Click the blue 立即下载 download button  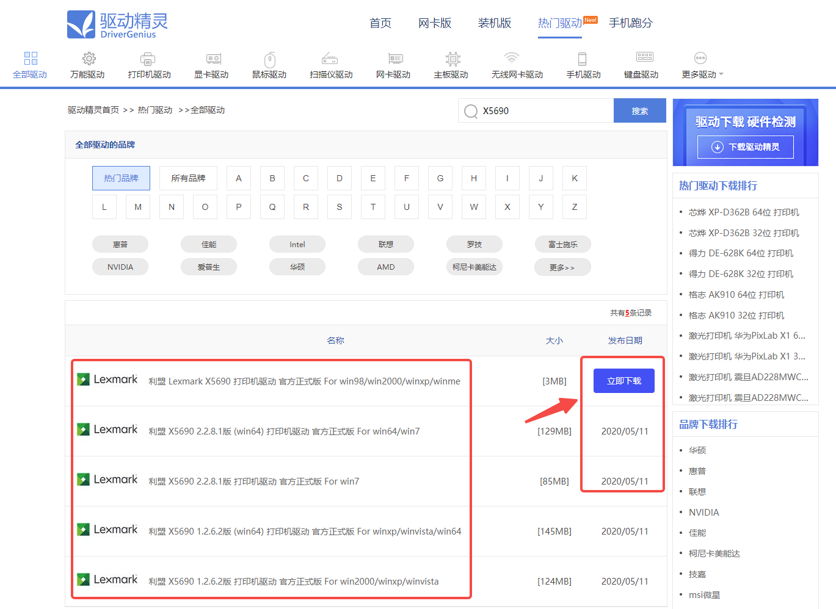pos(623,381)
